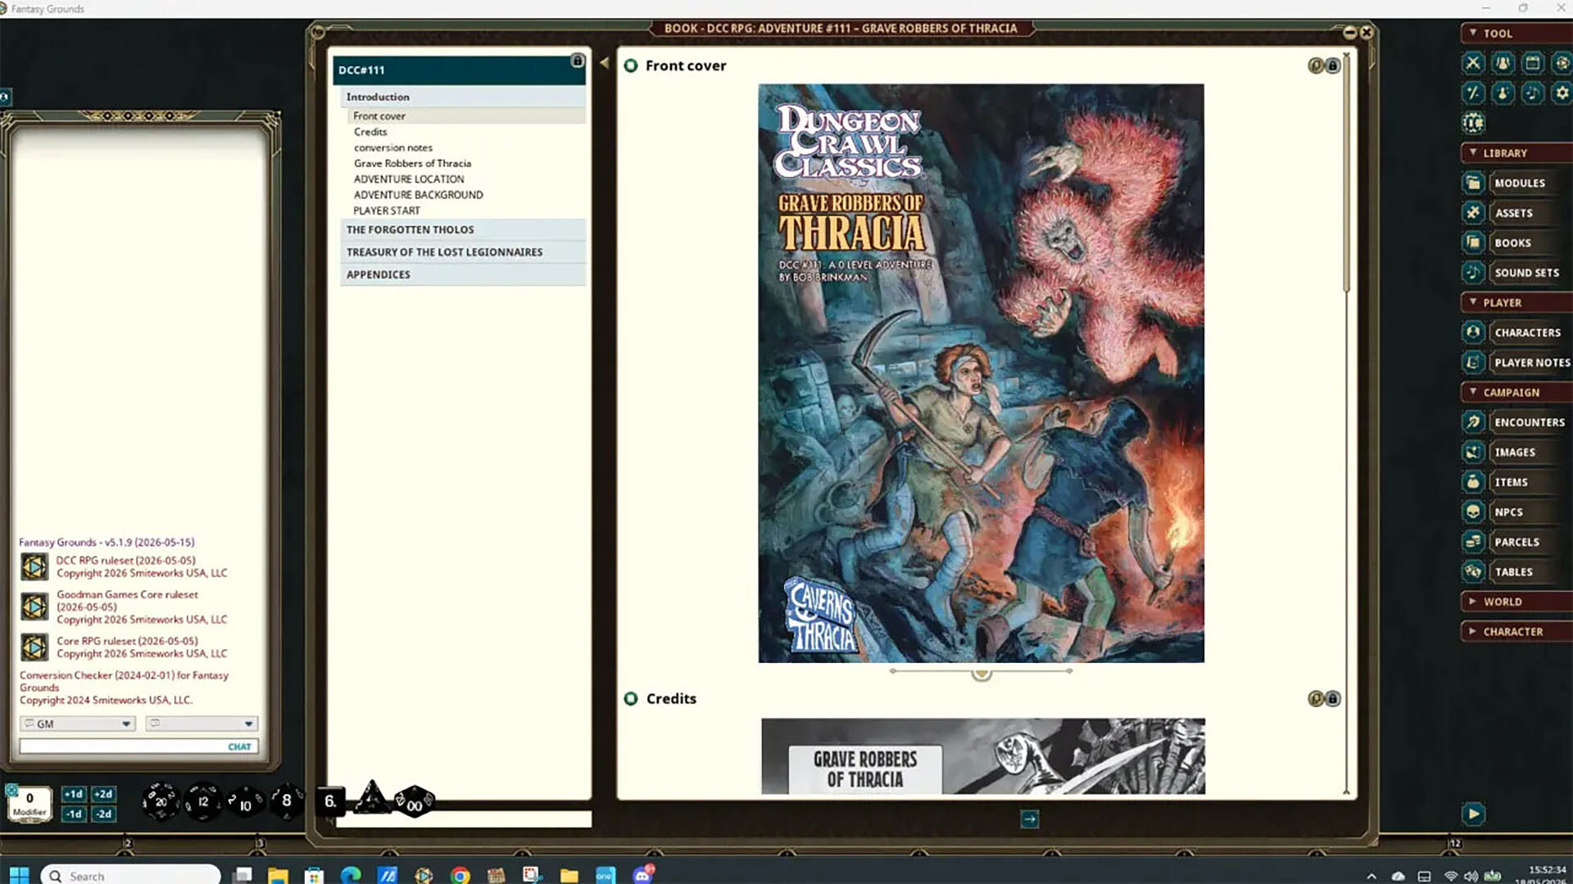
Task: Click the +2d dice modifier button
Action: pos(103,794)
